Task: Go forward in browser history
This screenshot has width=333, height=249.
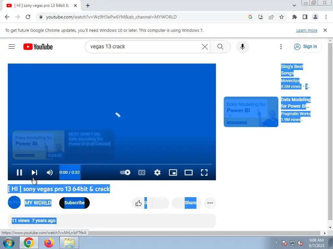Action: (18, 17)
